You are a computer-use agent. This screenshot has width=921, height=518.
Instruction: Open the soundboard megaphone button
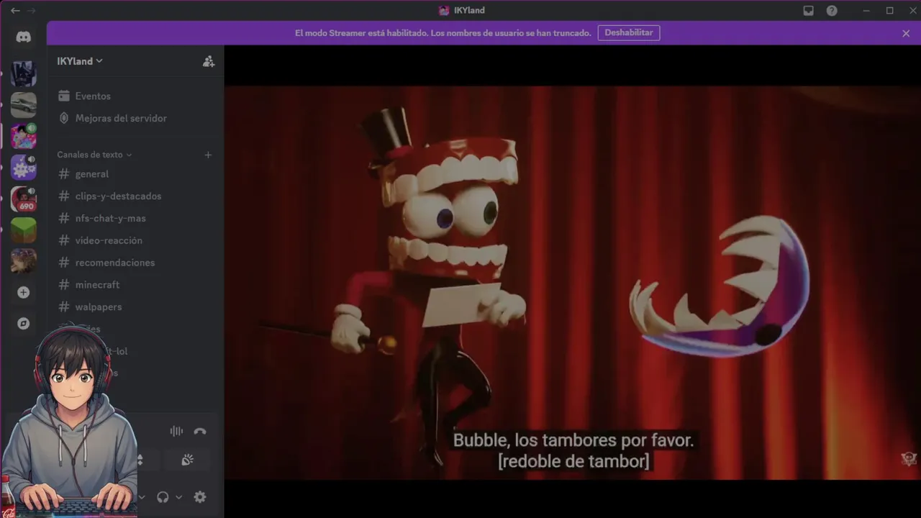[x=187, y=460]
